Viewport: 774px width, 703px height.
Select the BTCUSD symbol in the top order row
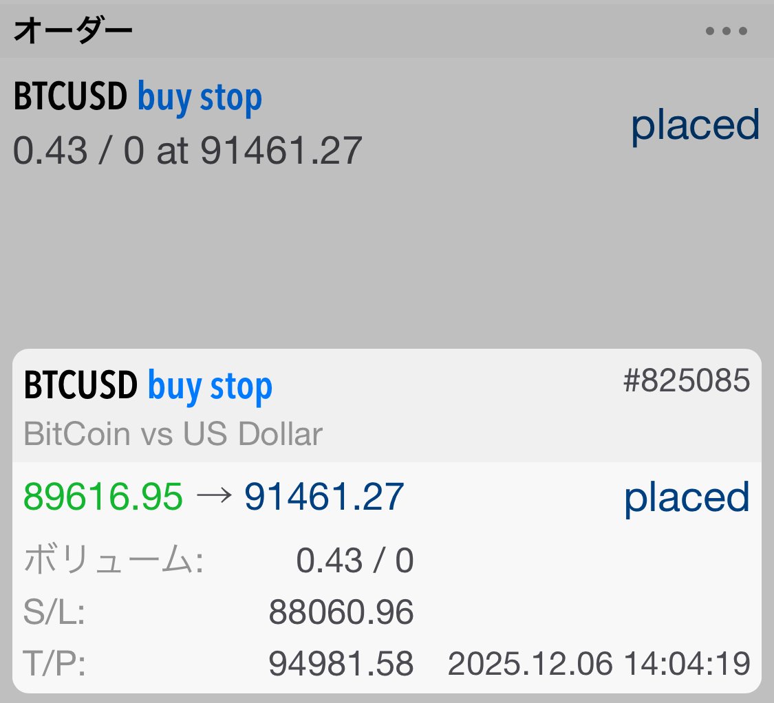(x=69, y=96)
